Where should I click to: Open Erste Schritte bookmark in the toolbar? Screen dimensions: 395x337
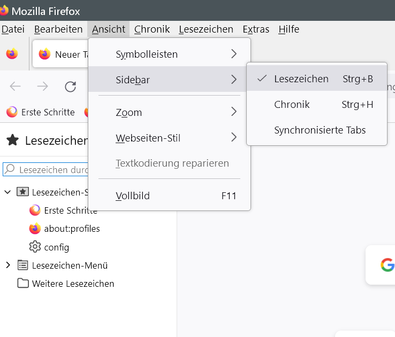coord(41,112)
